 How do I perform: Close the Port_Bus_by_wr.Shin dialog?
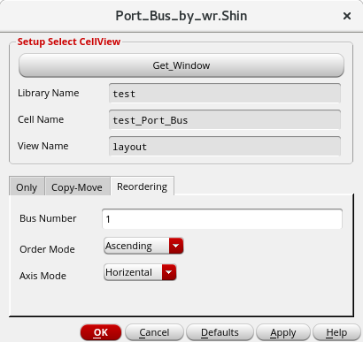[x=347, y=16]
